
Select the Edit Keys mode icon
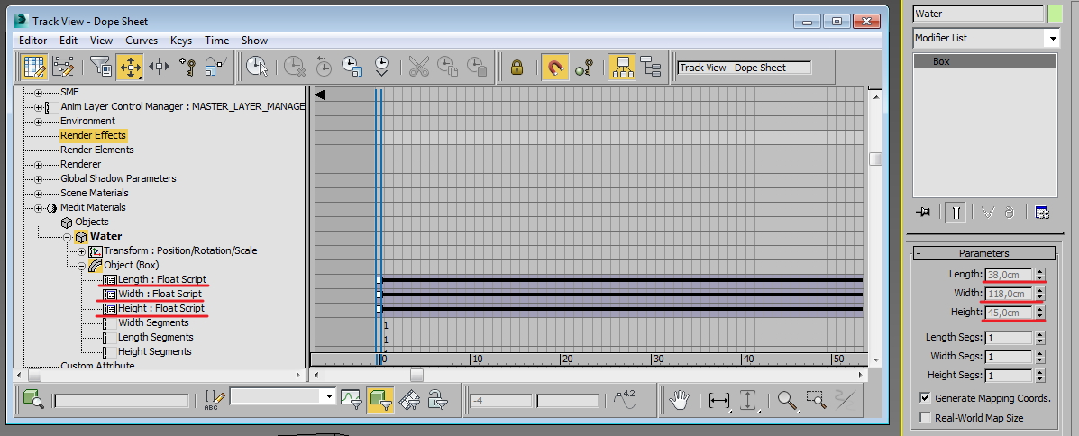tap(34, 68)
